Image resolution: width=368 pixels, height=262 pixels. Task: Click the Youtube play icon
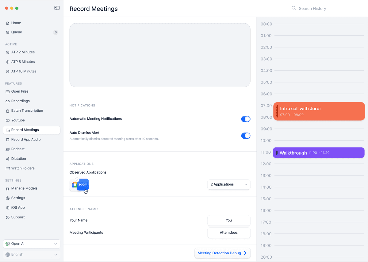tap(8, 120)
